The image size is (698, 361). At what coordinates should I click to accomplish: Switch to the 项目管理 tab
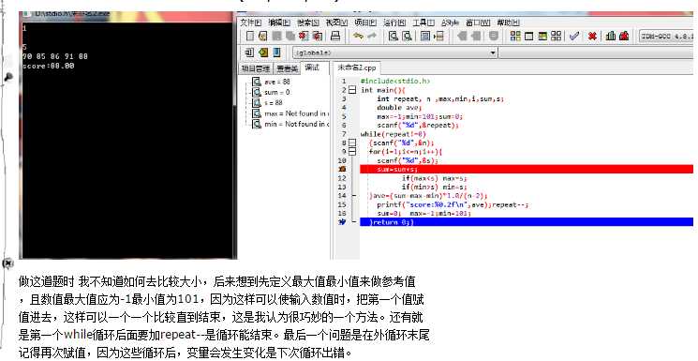(256, 68)
